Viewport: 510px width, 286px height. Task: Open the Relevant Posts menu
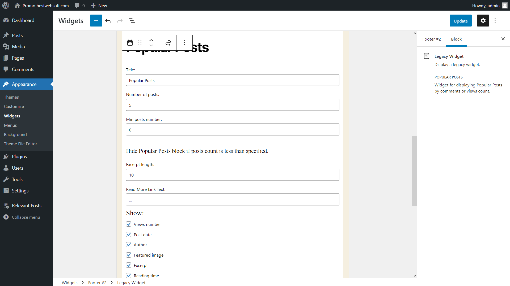[27, 206]
